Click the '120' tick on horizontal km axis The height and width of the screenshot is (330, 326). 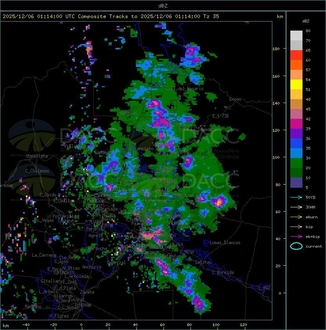tap(243, 325)
